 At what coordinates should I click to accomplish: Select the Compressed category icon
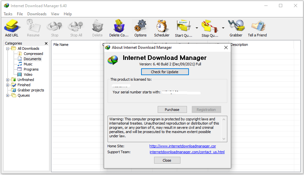coord(20,54)
